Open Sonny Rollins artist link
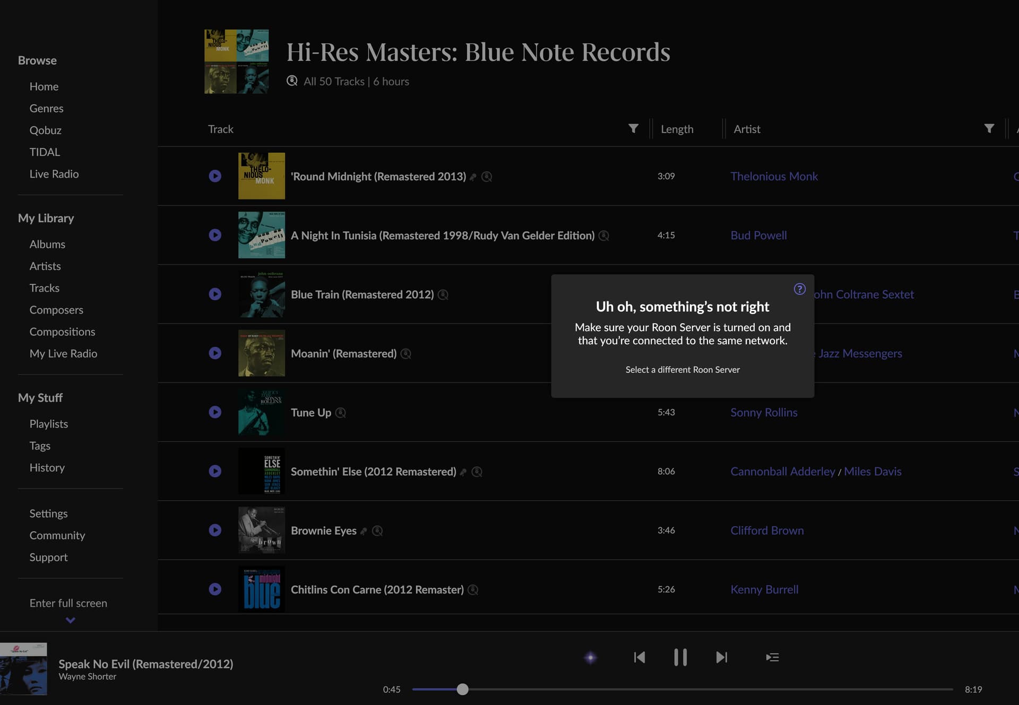 coord(764,412)
